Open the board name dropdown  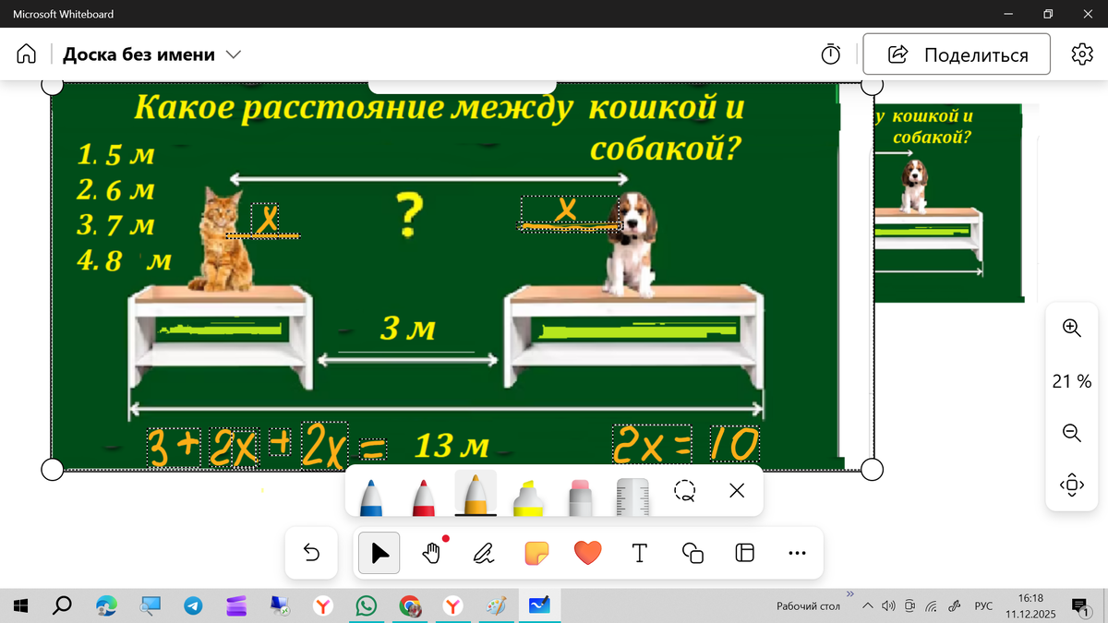(x=233, y=54)
